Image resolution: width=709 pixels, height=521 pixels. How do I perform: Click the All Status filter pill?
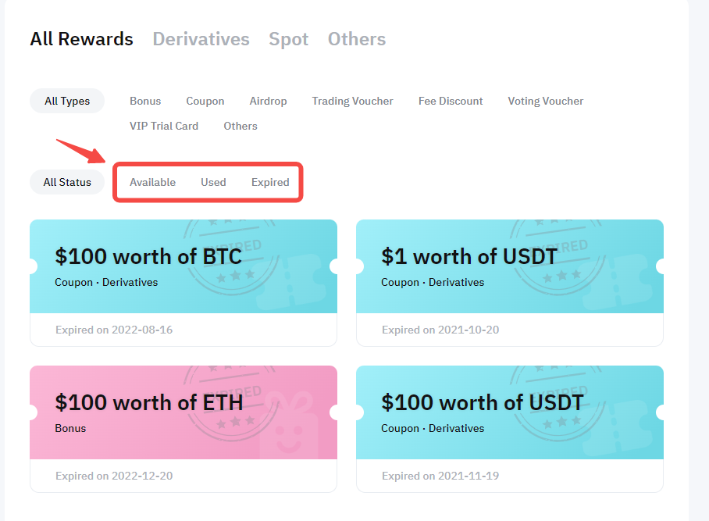67,182
